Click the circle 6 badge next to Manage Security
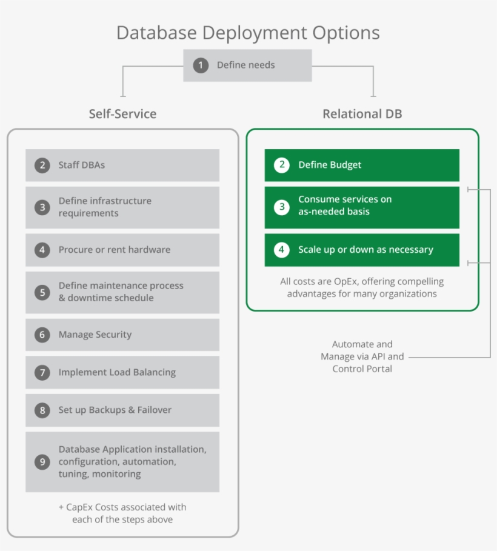 tap(42, 335)
